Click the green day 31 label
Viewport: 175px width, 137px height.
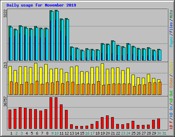click(164, 133)
